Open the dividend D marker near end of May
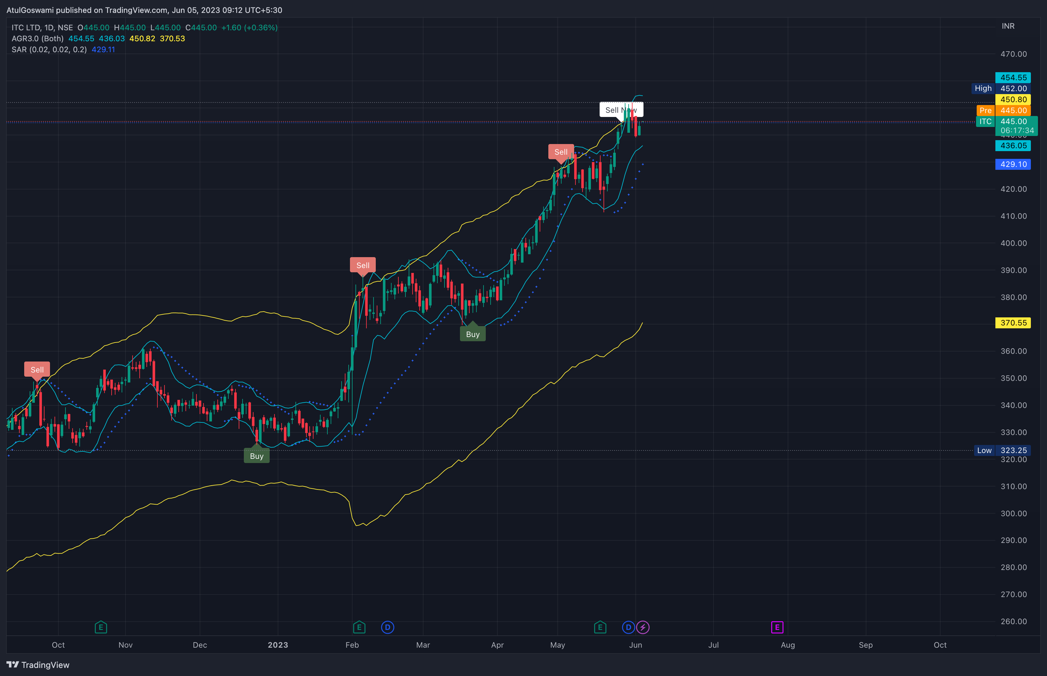This screenshot has width=1047, height=676. click(628, 627)
